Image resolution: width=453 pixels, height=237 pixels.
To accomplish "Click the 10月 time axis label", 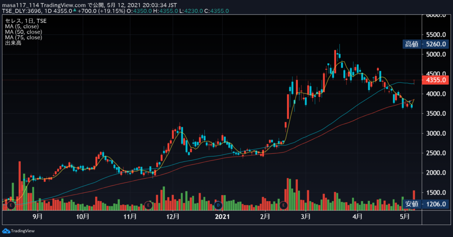I will [83, 217].
